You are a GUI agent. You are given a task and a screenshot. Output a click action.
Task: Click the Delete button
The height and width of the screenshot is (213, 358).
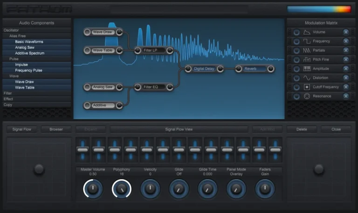coord(302,129)
